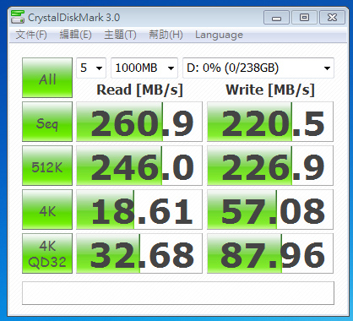Click the CrystalDiskMark app icon in title bar
Viewport: 353px width, 321px height.
tap(18, 17)
